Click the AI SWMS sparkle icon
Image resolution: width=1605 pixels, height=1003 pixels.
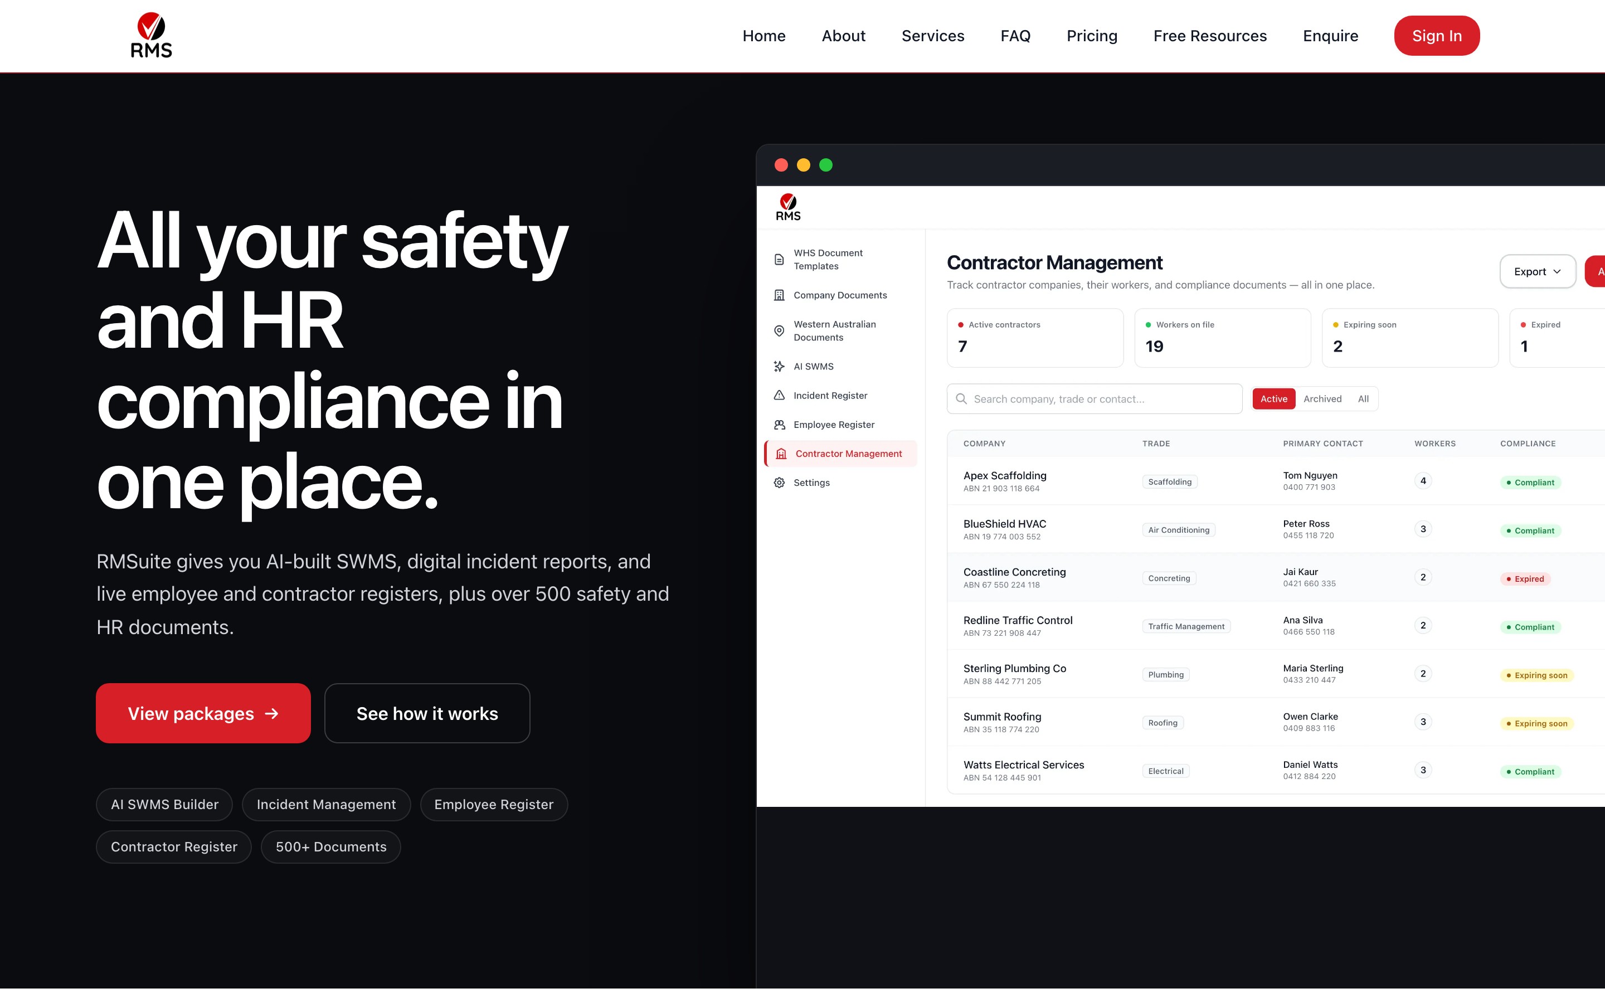pos(779,366)
